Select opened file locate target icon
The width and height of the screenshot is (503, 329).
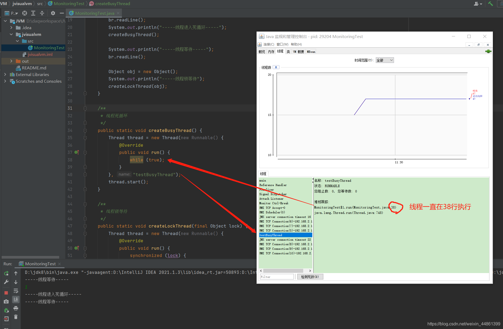click(25, 13)
